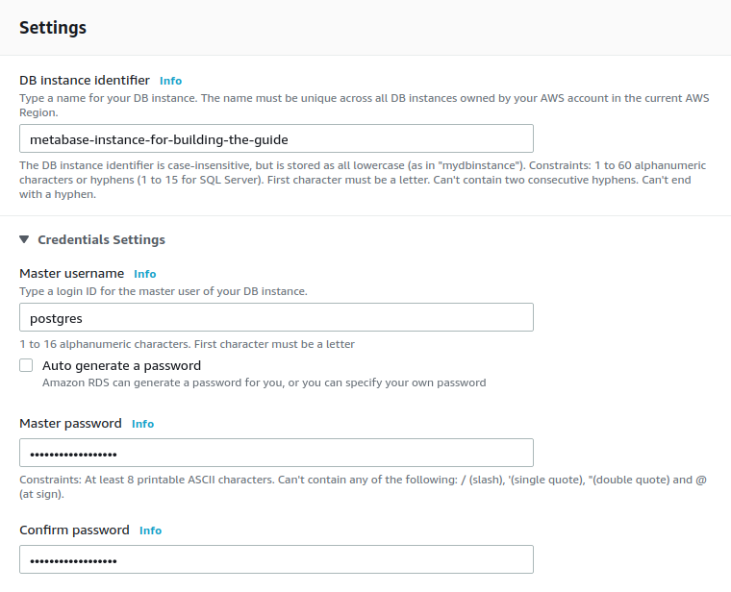Click into the Confirm password field
Screen dimensions: 731x592
(276, 559)
